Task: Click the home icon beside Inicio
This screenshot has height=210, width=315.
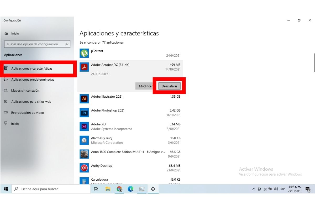Action: [x=6, y=34]
